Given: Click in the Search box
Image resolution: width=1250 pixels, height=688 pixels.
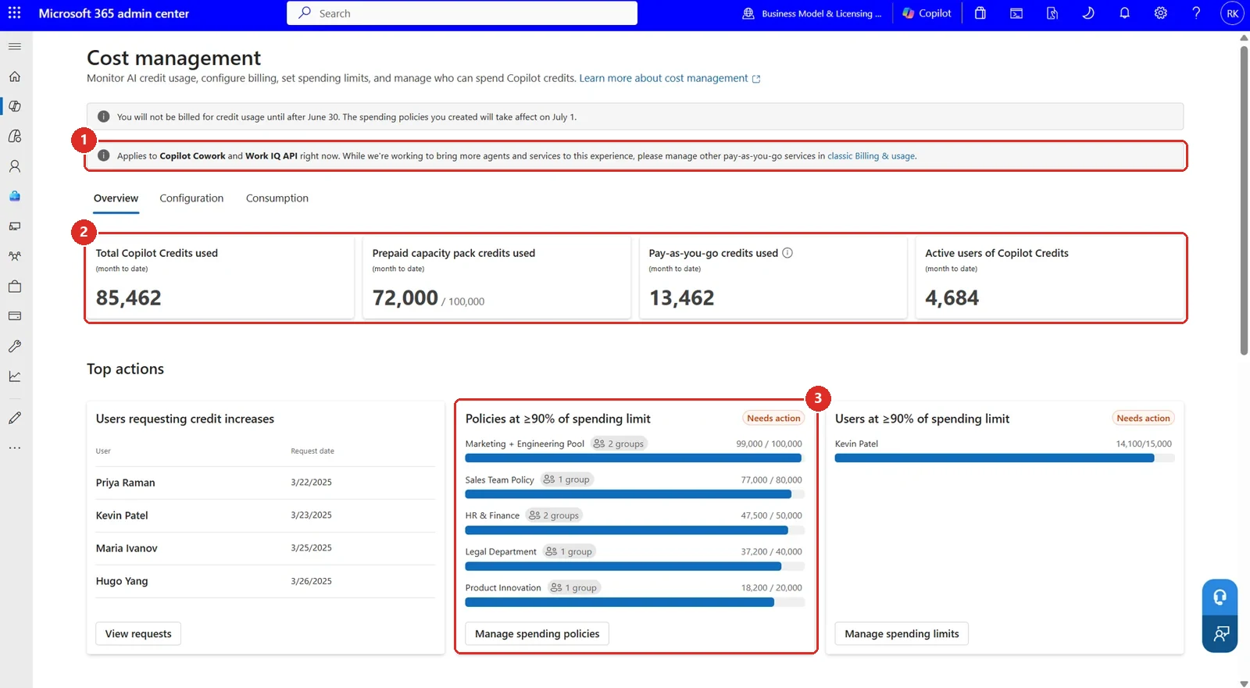Looking at the screenshot, I should [462, 13].
